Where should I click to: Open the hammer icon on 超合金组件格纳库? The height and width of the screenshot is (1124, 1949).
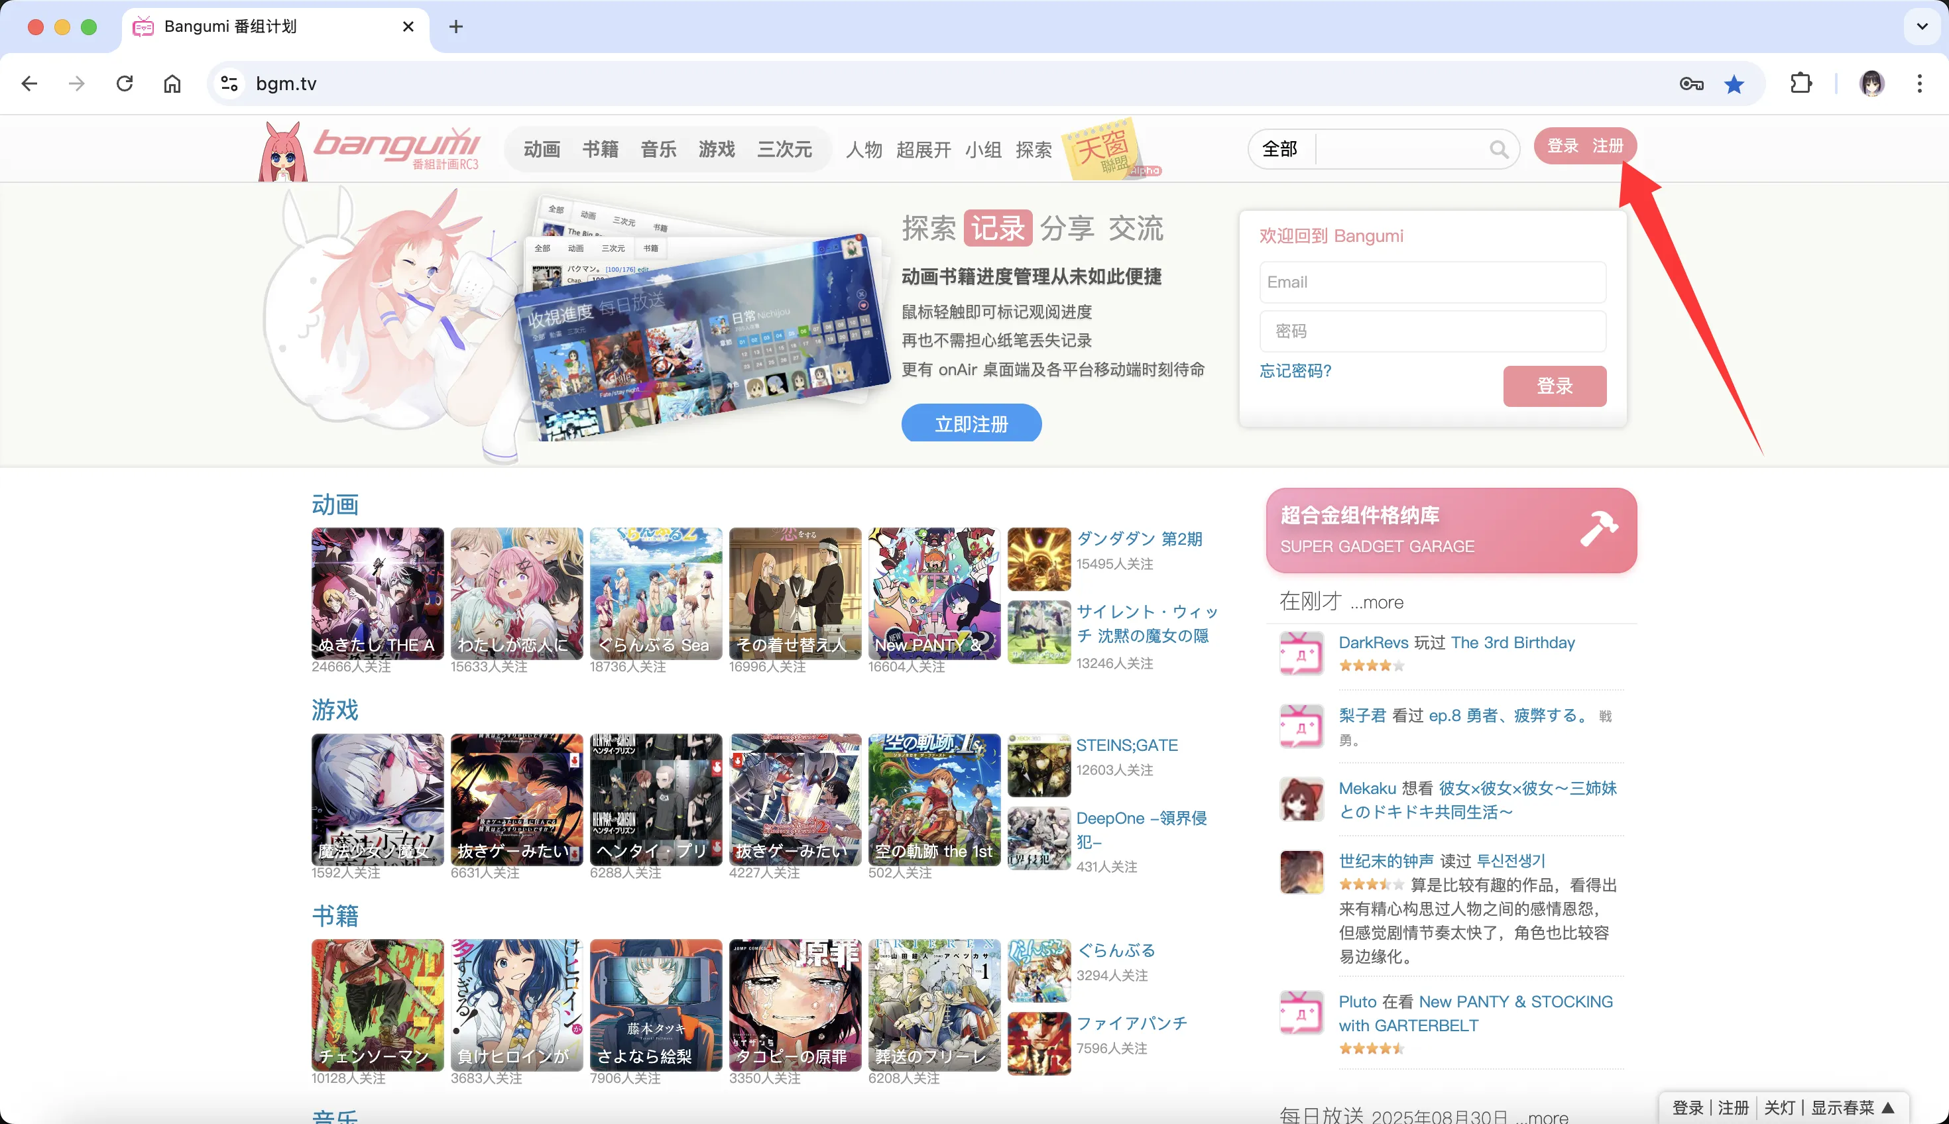pos(1598,530)
